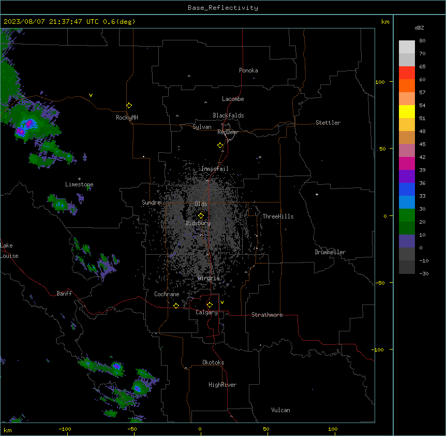Click the yellow V marker northwest of RockyMH
The height and width of the screenshot is (436, 446).
91,95
